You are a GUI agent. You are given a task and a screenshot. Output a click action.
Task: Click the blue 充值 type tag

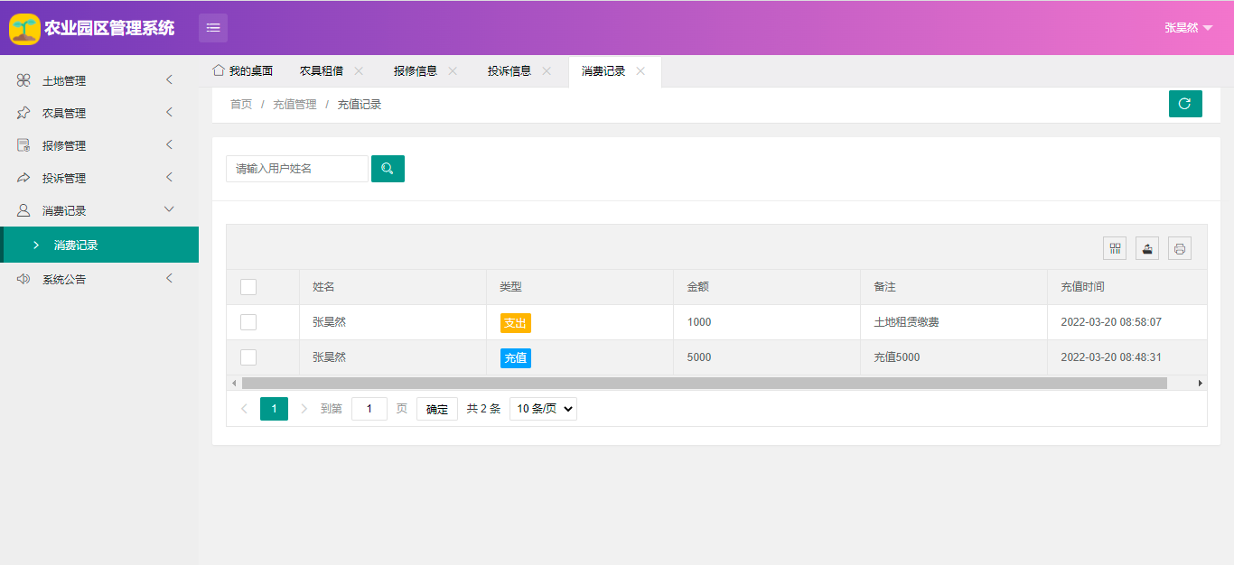click(x=516, y=358)
